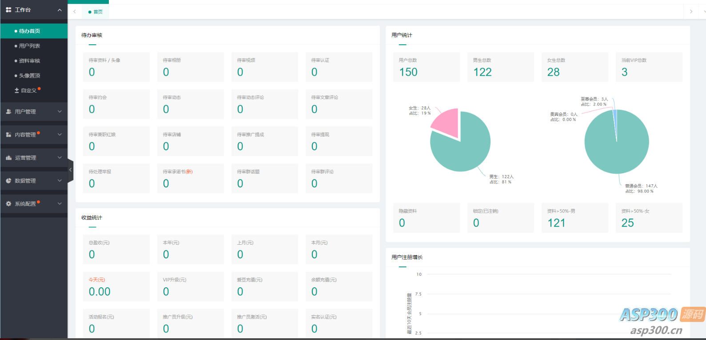Click the 数据管理 pie chart icon
706x340 pixels.
[8, 181]
